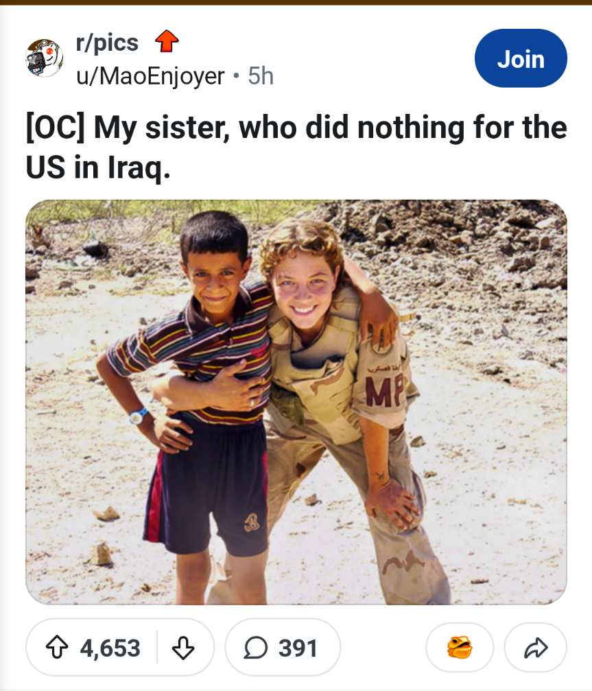The width and height of the screenshot is (592, 691).
Task: Open the post photo in full view
Action: point(296,401)
